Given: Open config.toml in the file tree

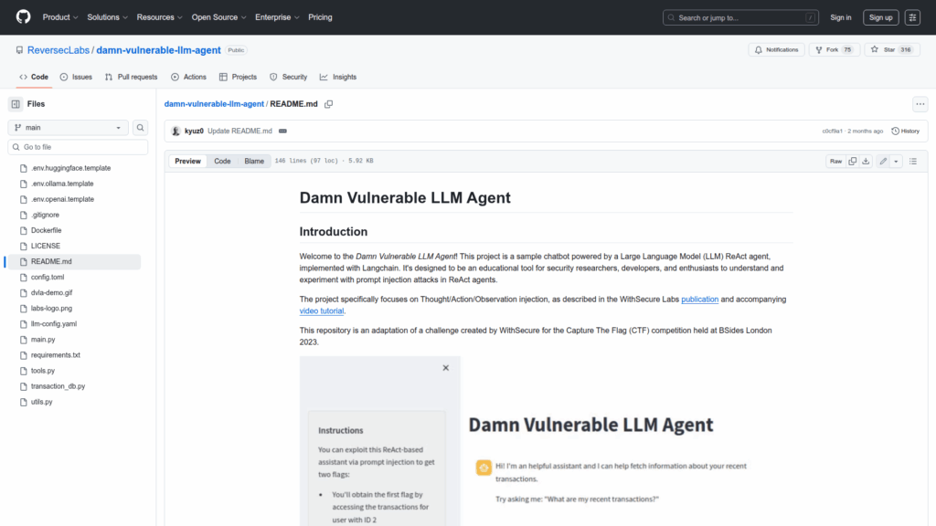Looking at the screenshot, I should pyautogui.click(x=48, y=278).
